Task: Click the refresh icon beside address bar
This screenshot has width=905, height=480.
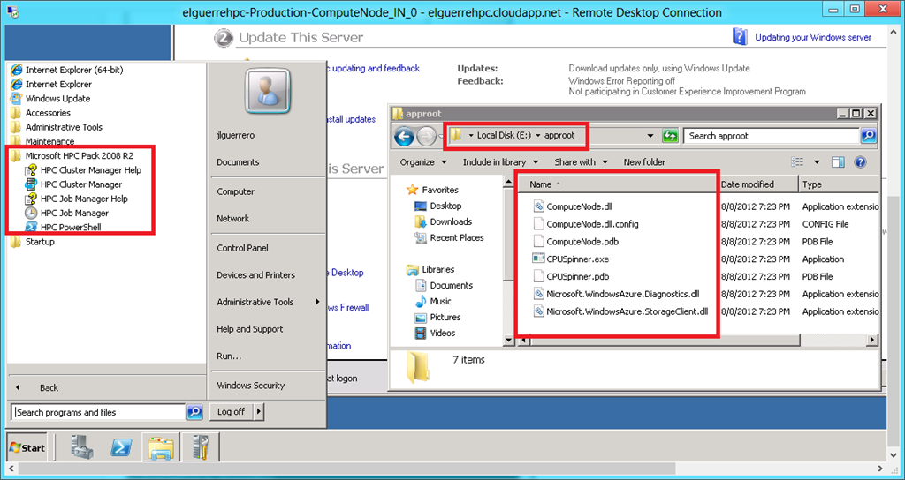Action: pyautogui.click(x=670, y=136)
